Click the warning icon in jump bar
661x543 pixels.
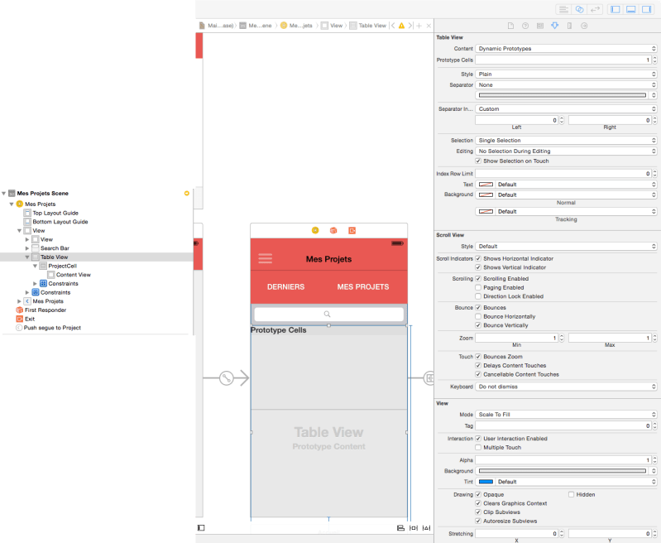coord(401,26)
